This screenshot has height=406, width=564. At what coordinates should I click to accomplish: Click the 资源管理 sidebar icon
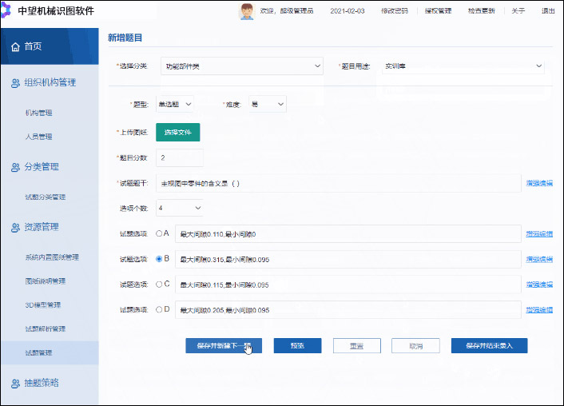coord(15,227)
